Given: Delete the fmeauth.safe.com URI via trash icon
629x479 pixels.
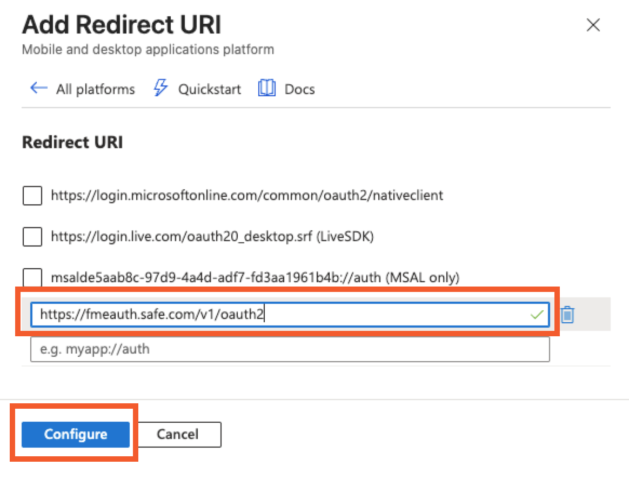Looking at the screenshot, I should click(x=566, y=314).
